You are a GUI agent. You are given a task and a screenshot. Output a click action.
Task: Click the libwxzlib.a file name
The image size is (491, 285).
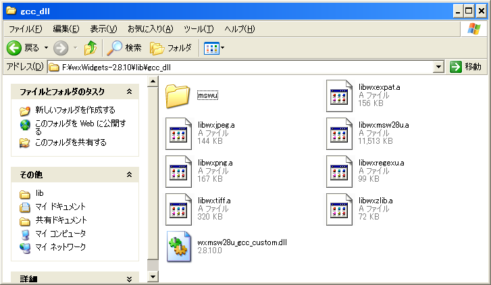376,201
